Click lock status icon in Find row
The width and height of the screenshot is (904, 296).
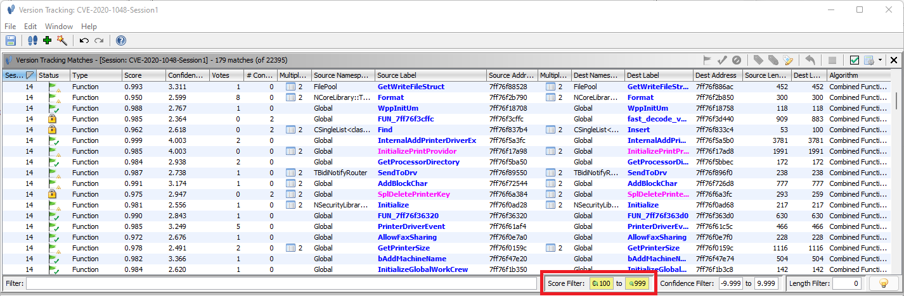(x=53, y=130)
